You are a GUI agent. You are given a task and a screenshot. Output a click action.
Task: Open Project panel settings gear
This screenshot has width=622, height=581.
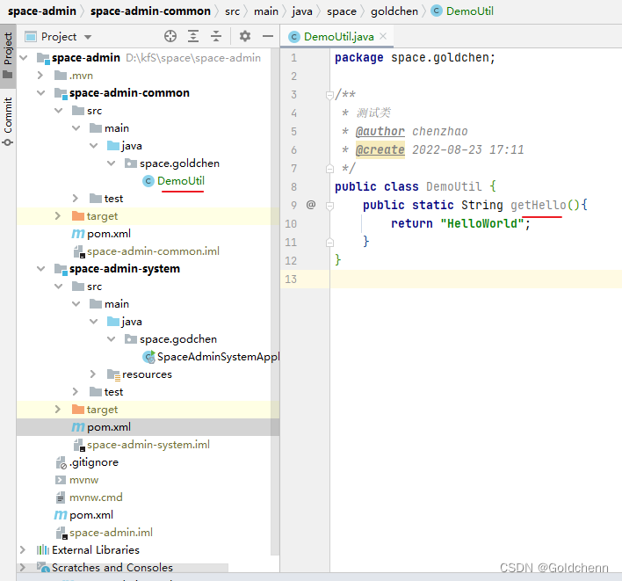[245, 37]
